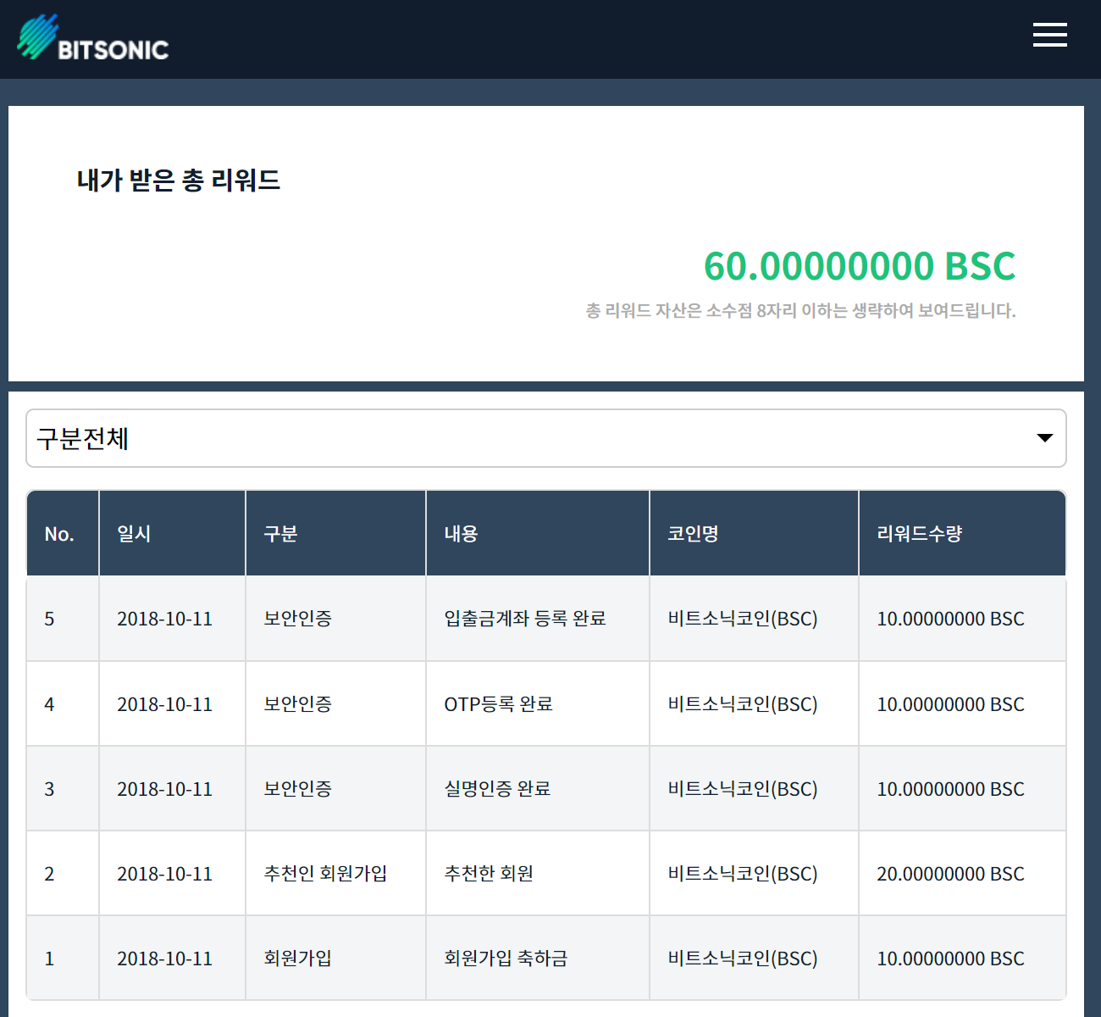This screenshot has width=1101, height=1017.
Task: Click the coin name in the 추천한 회원 row
Action: pyautogui.click(x=743, y=874)
